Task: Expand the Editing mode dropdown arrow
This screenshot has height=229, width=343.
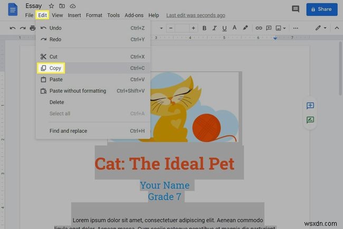Action: coord(325,28)
